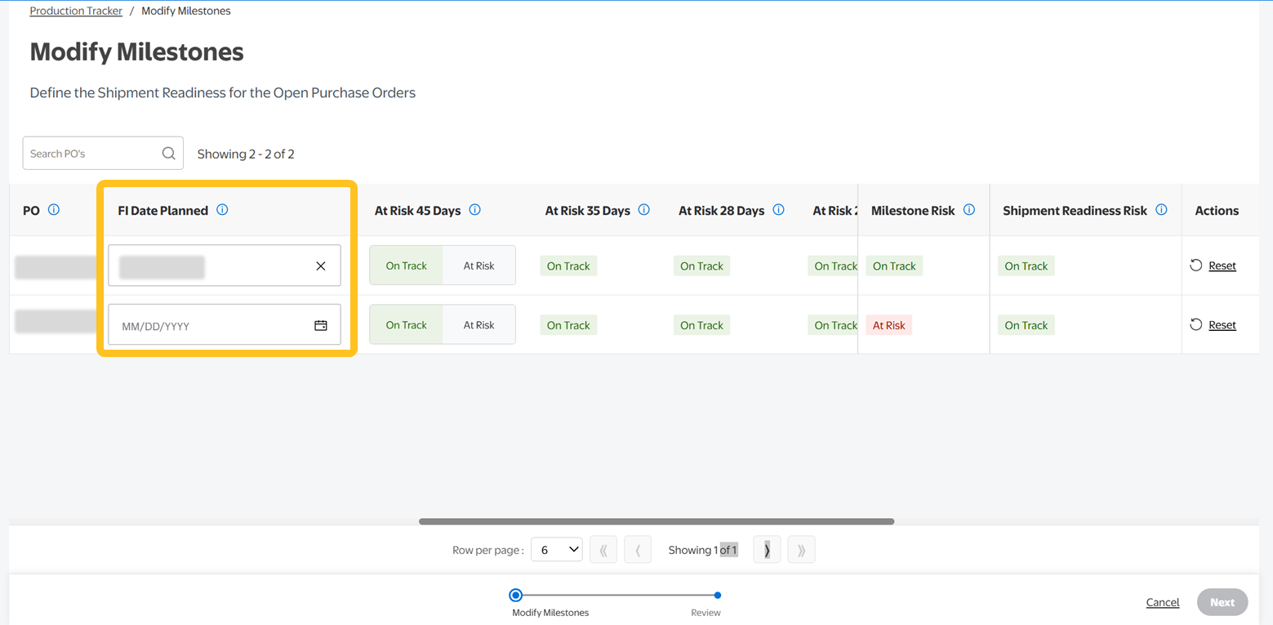Select On Track toggle in the first row
Viewport: 1273px width, 625px height.
[x=406, y=266]
